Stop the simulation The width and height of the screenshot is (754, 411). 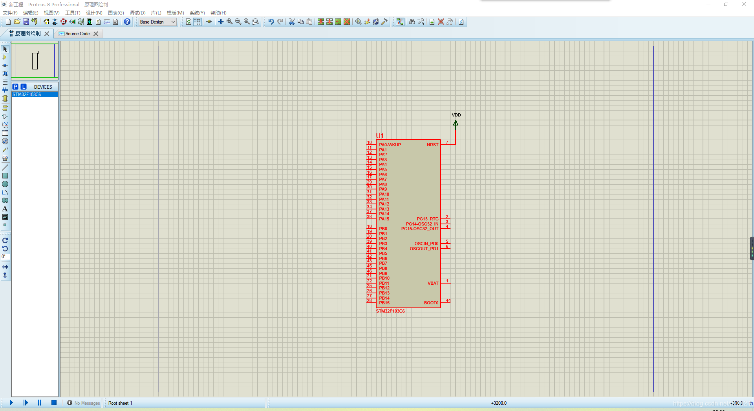pyautogui.click(x=54, y=403)
